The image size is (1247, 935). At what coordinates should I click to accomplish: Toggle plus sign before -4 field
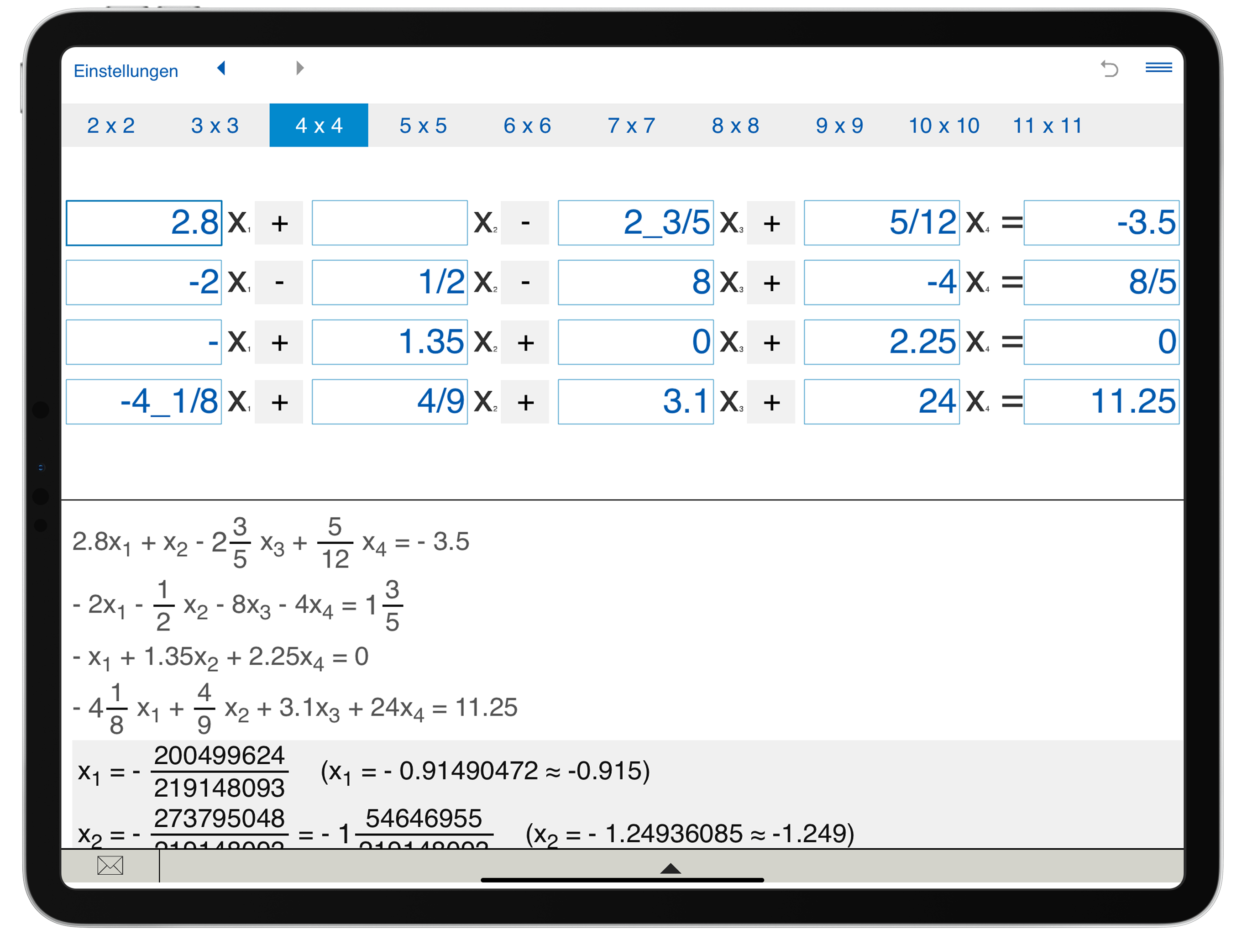(771, 283)
